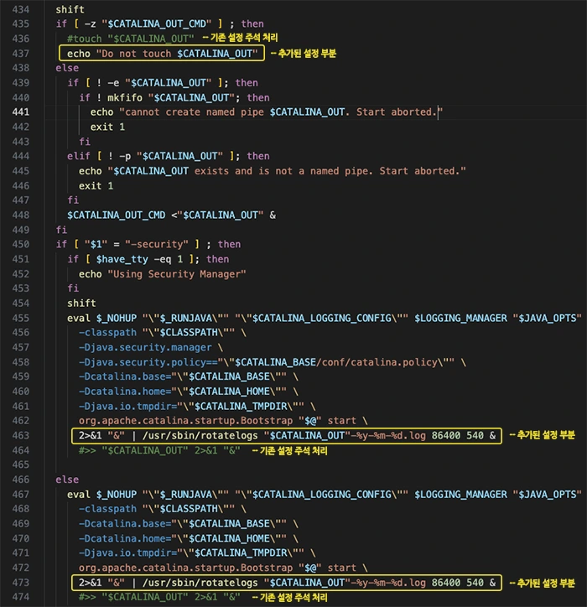Click 'exit 1' on line 442
587x607 pixels.
click(x=107, y=127)
